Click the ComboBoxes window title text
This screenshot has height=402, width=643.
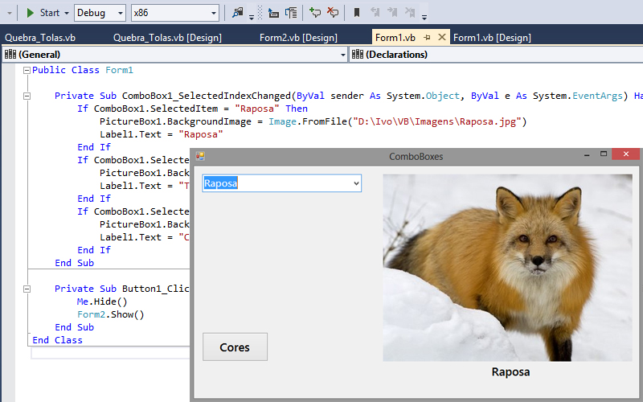[416, 156]
